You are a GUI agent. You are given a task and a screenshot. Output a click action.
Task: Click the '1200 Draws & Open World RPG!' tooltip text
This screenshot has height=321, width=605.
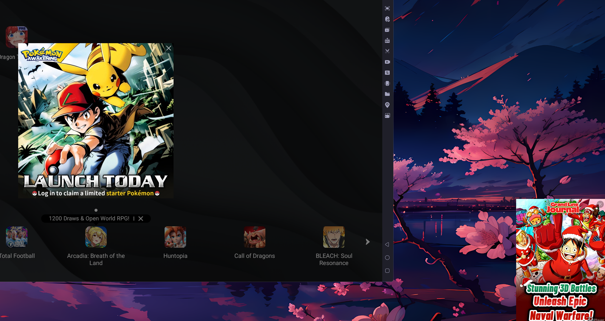click(x=89, y=219)
